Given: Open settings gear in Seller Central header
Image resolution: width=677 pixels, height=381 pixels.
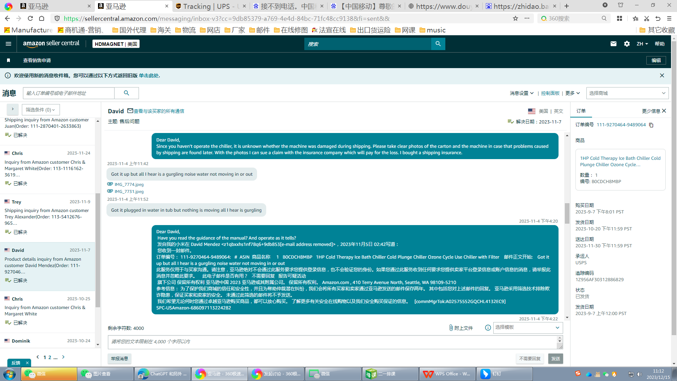Looking at the screenshot, I should point(627,44).
